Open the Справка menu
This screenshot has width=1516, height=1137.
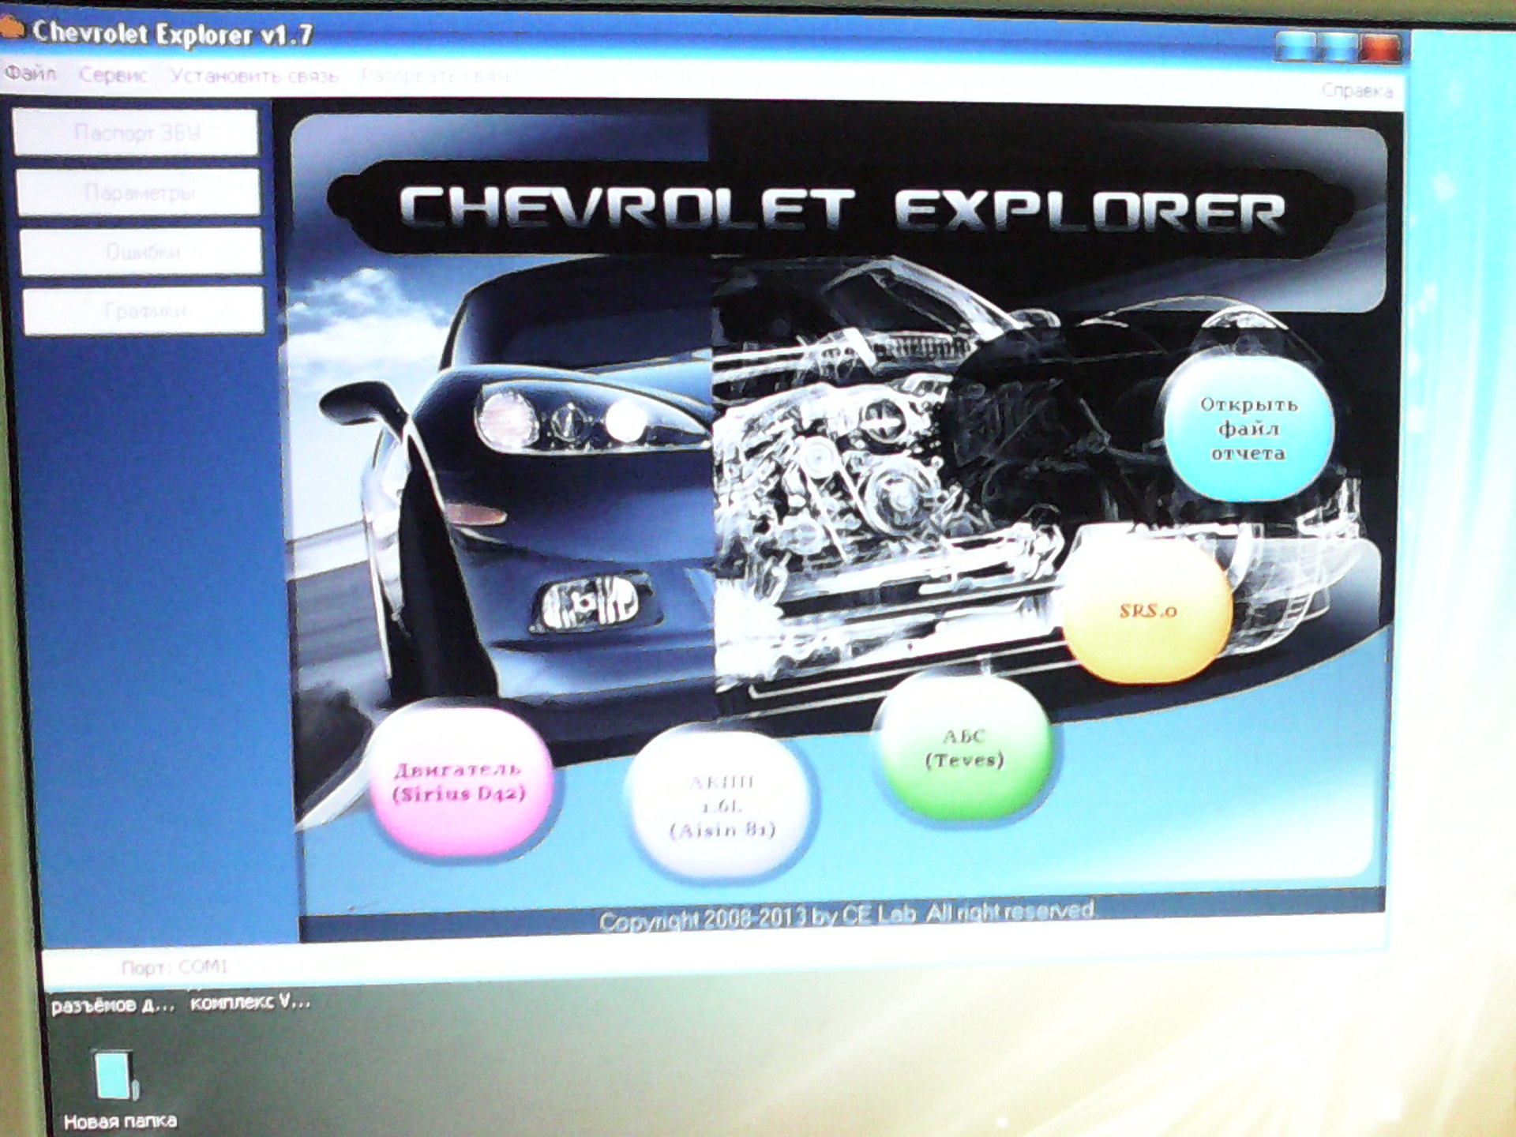tap(1357, 91)
